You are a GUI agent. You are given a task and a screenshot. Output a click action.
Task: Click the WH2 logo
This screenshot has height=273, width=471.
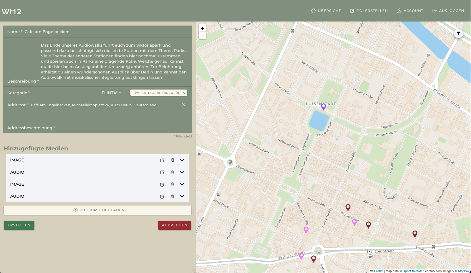point(11,12)
